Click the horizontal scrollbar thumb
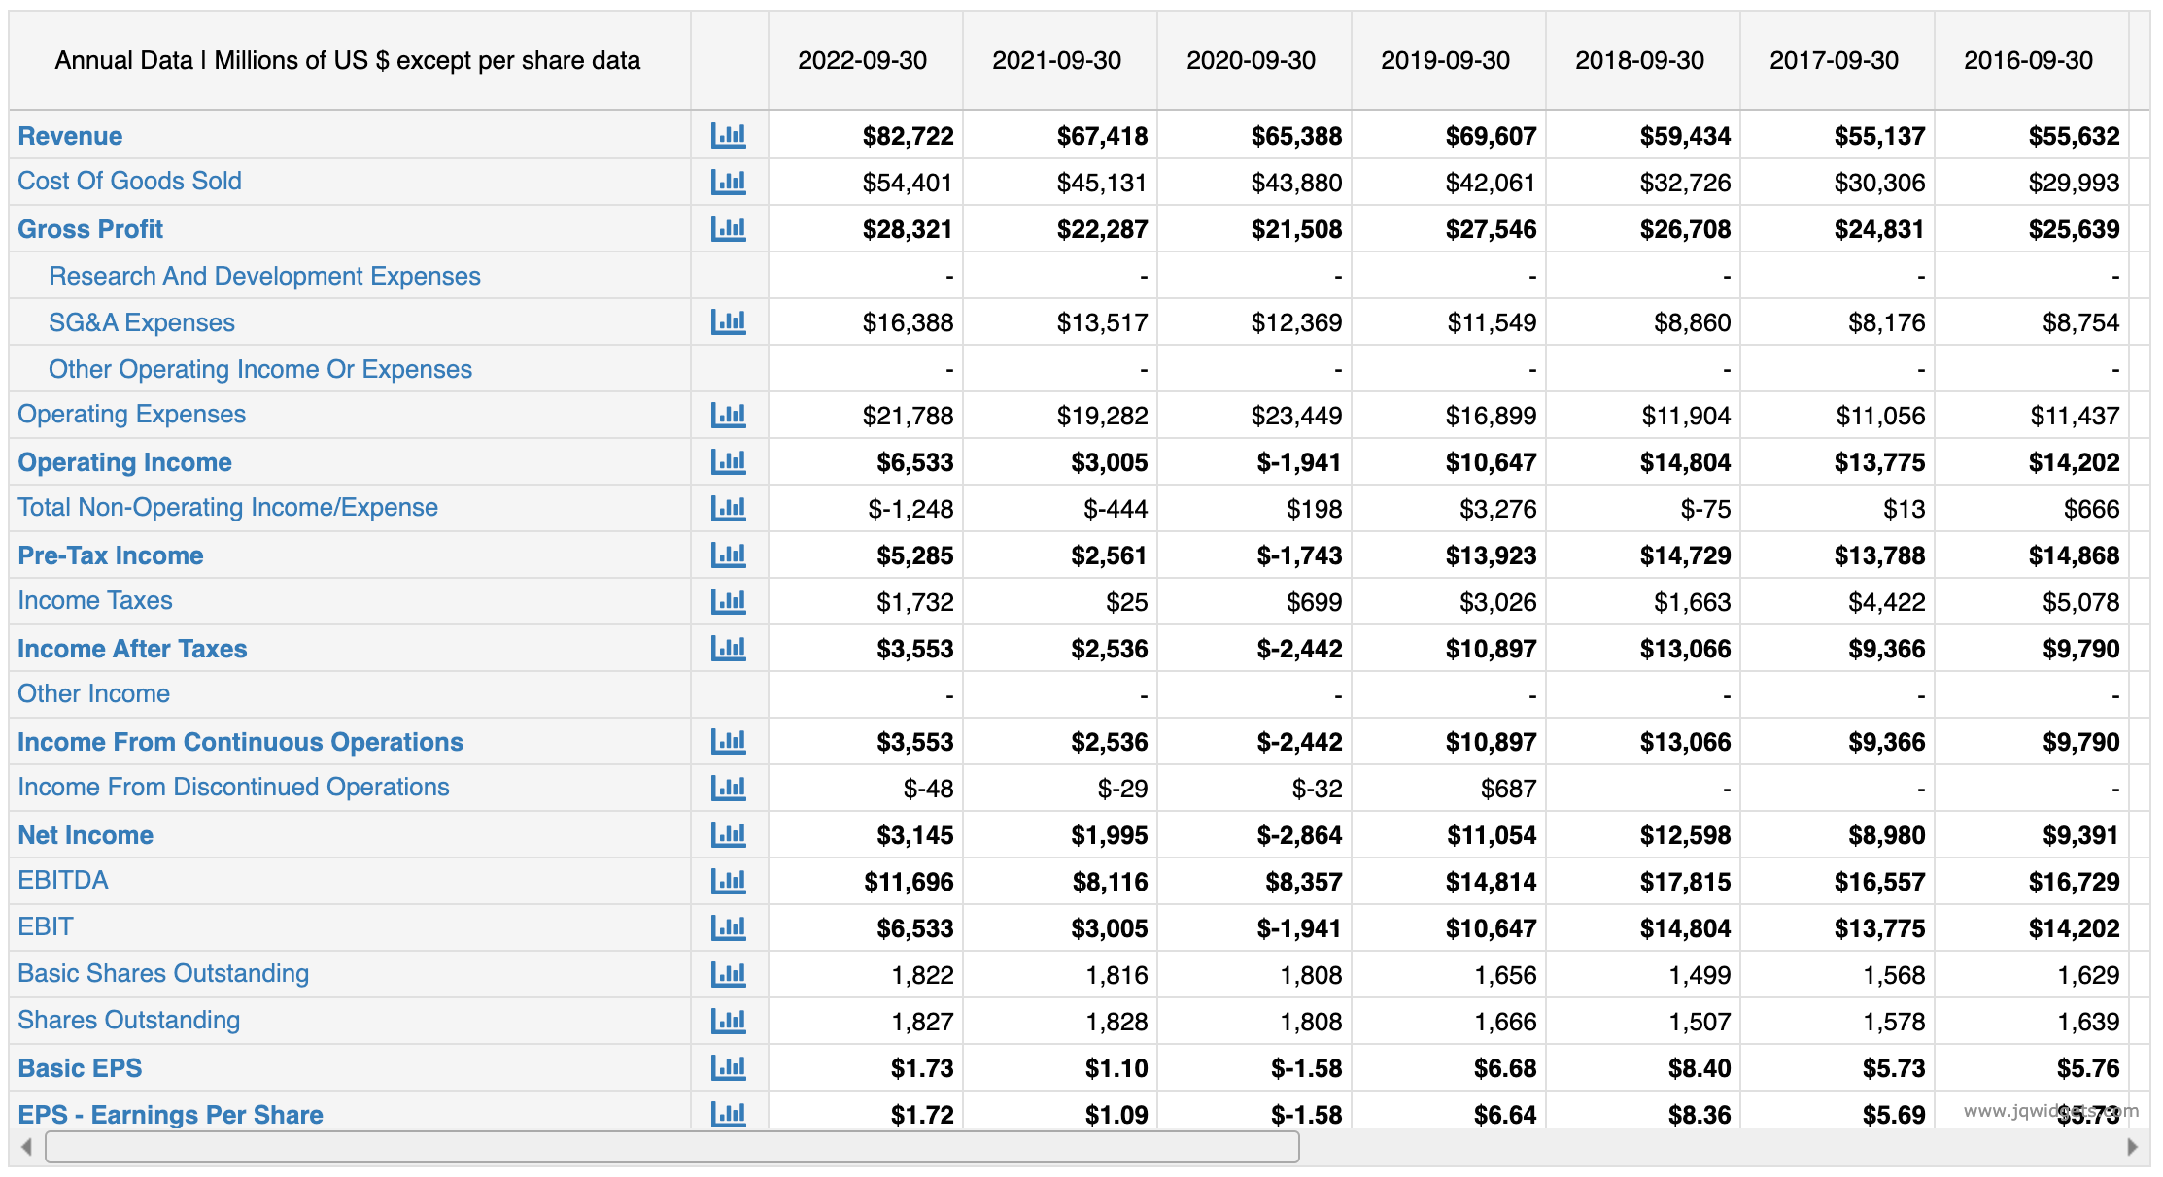Screen dimensions: 2163x1177 coord(671,1147)
